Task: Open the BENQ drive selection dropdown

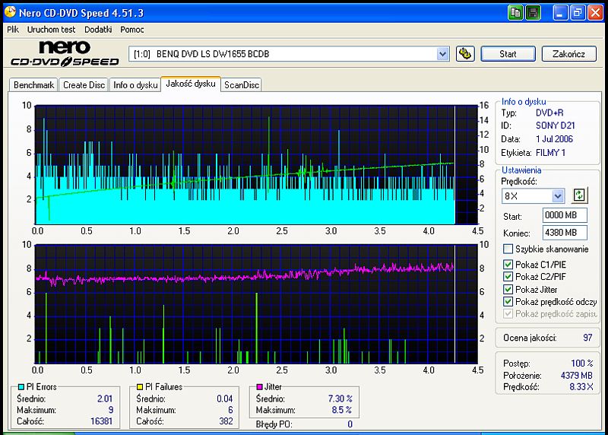Action: click(442, 54)
